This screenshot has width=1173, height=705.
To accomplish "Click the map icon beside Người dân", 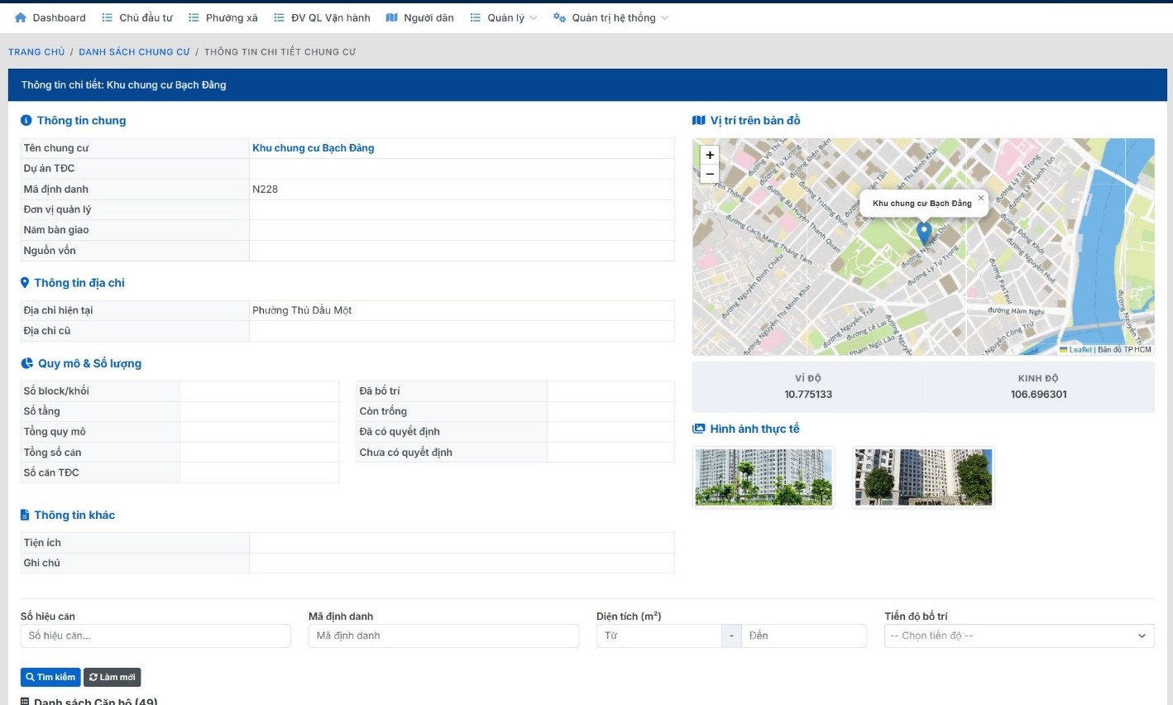I will (392, 17).
